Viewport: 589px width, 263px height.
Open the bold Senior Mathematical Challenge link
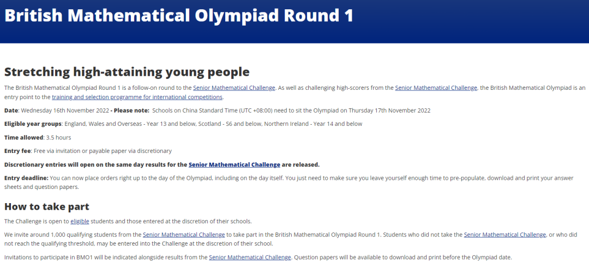click(x=235, y=164)
